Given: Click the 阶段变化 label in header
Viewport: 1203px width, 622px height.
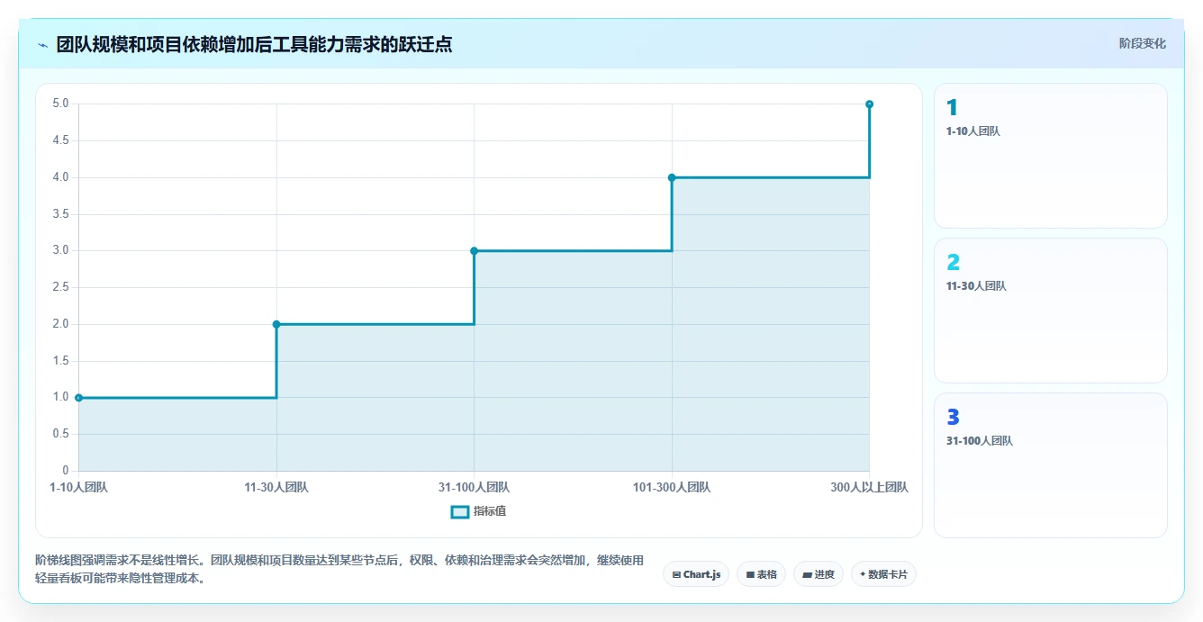Looking at the screenshot, I should pyautogui.click(x=1142, y=43).
